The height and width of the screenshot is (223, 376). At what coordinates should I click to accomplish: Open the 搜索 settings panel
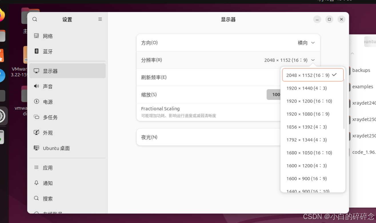[x=67, y=199]
